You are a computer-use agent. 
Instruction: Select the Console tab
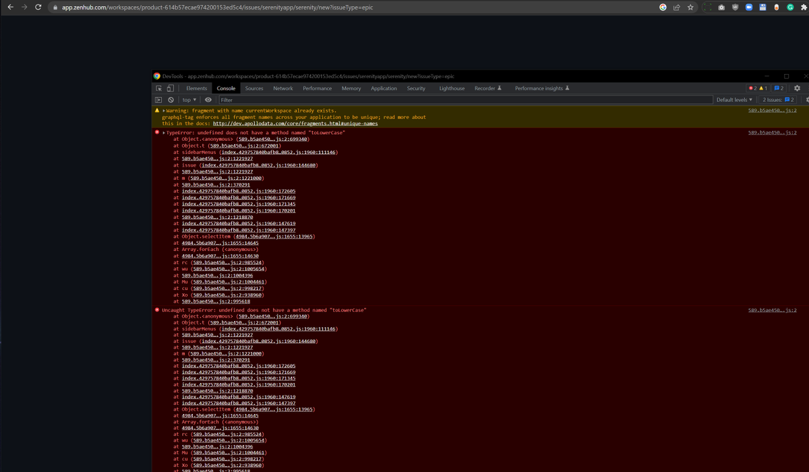click(x=226, y=88)
